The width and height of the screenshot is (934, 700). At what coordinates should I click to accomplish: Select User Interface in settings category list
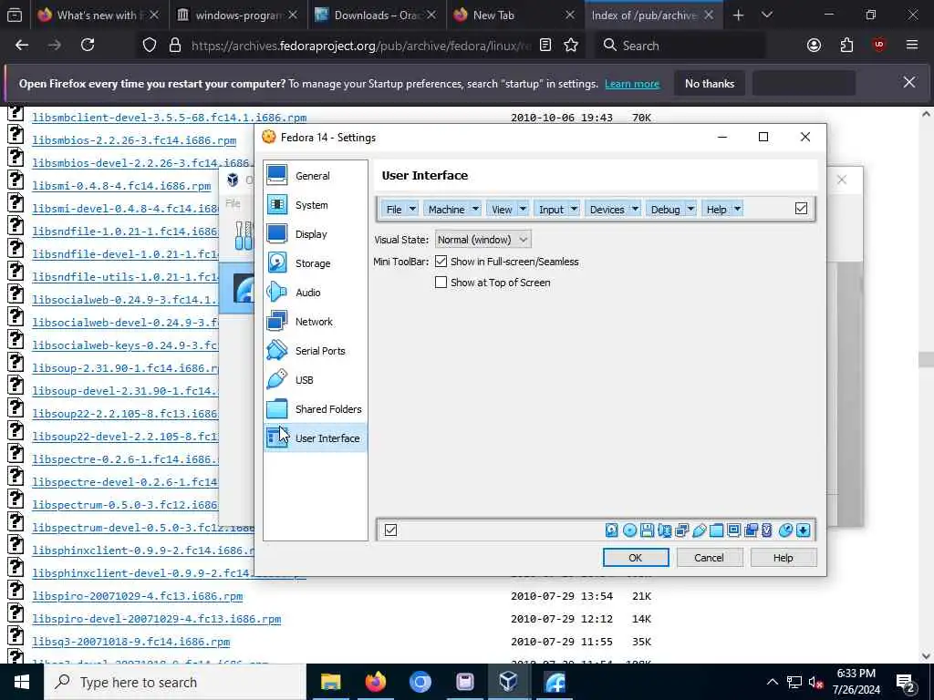315,438
